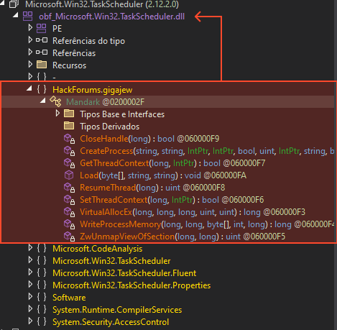Collapse the HackForums.gigajew namespace
This screenshot has height=330, width=337.
click(29, 88)
